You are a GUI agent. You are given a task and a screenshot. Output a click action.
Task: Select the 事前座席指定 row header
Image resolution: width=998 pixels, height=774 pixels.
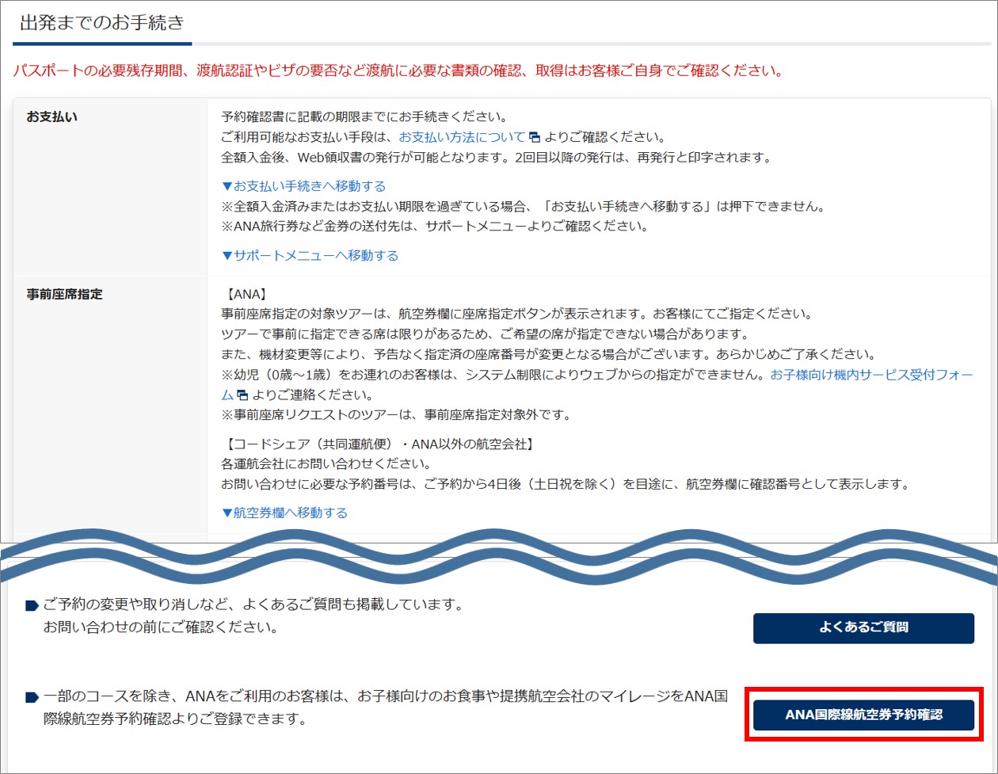64,295
